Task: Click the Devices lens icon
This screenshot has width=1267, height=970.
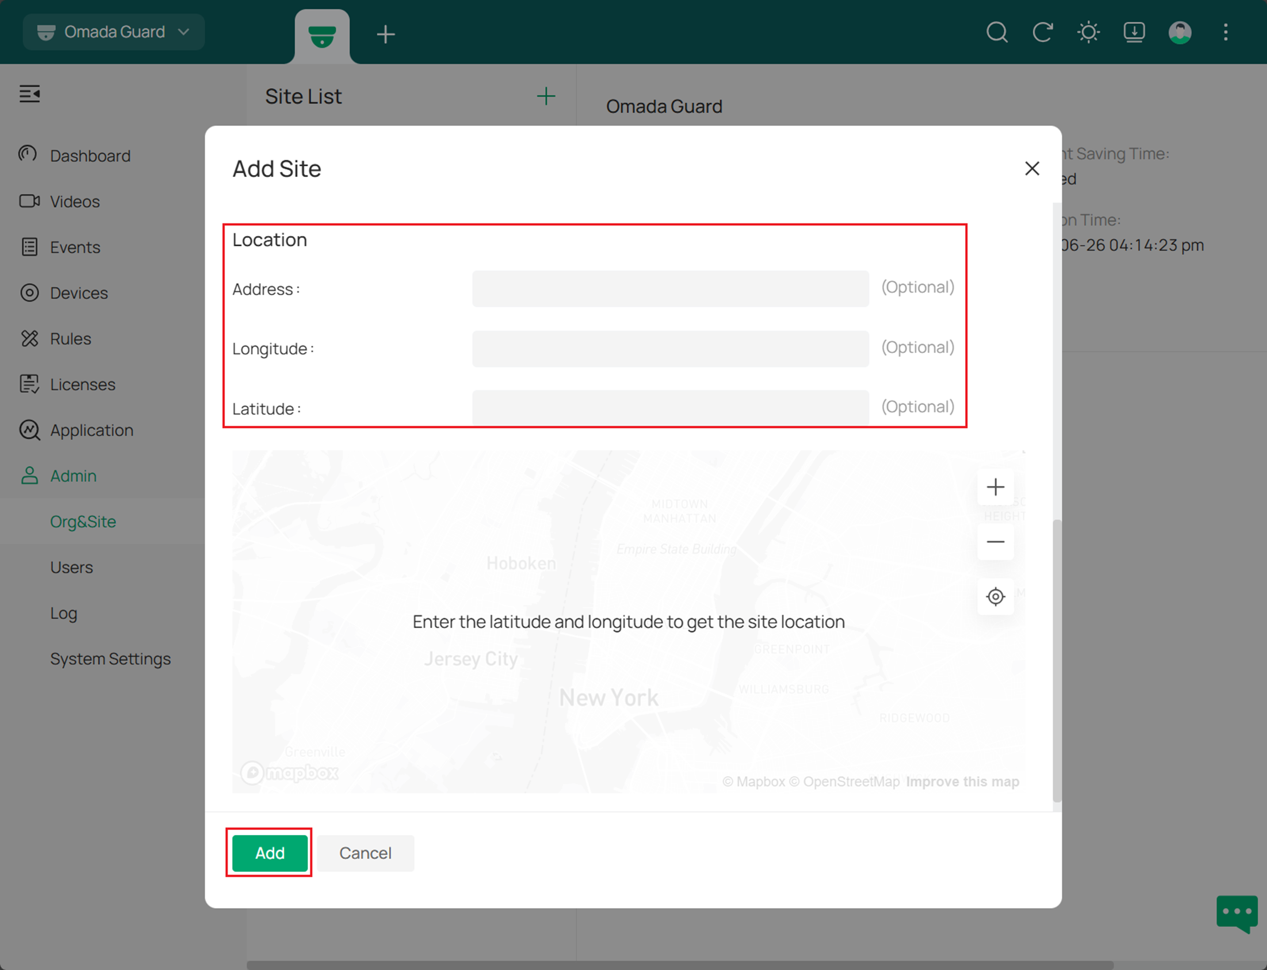Action: tap(29, 293)
